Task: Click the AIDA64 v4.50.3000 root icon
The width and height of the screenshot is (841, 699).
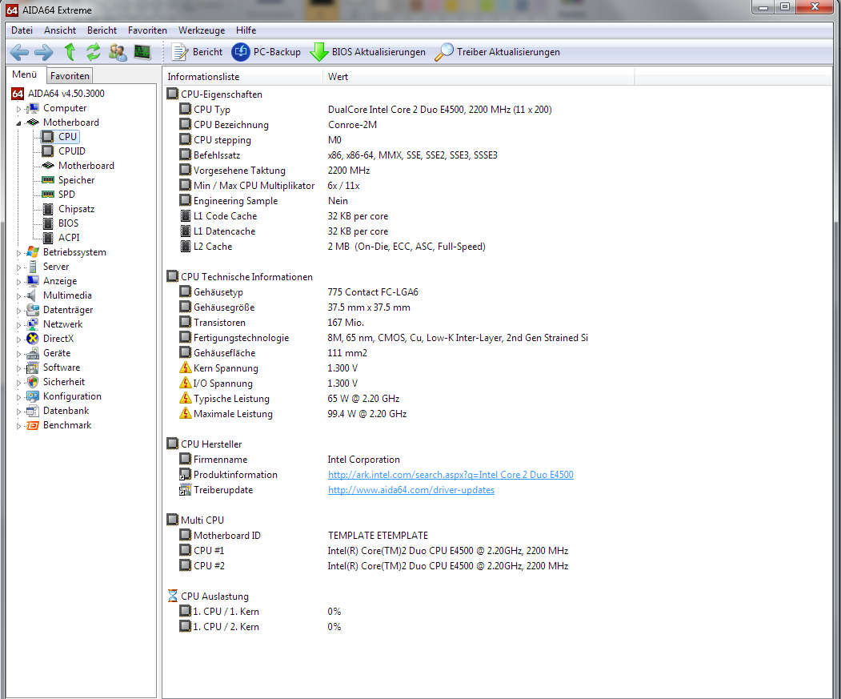Action: click(x=18, y=94)
